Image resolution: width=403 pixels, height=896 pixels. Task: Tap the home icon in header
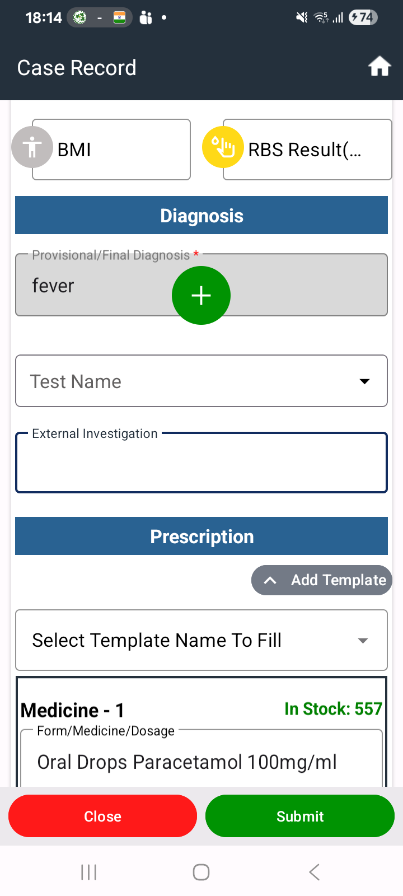379,67
